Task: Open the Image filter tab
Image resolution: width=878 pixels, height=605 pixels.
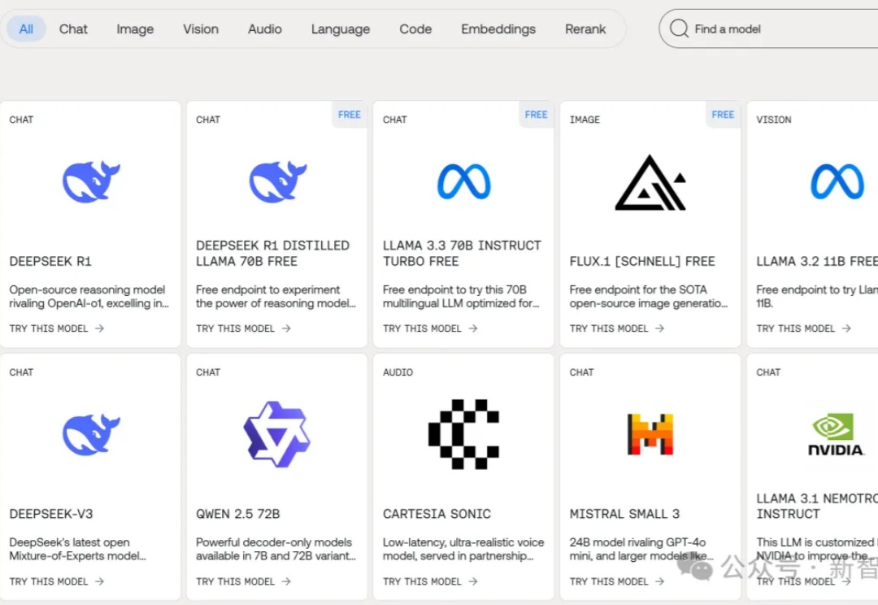Action: pyautogui.click(x=135, y=28)
